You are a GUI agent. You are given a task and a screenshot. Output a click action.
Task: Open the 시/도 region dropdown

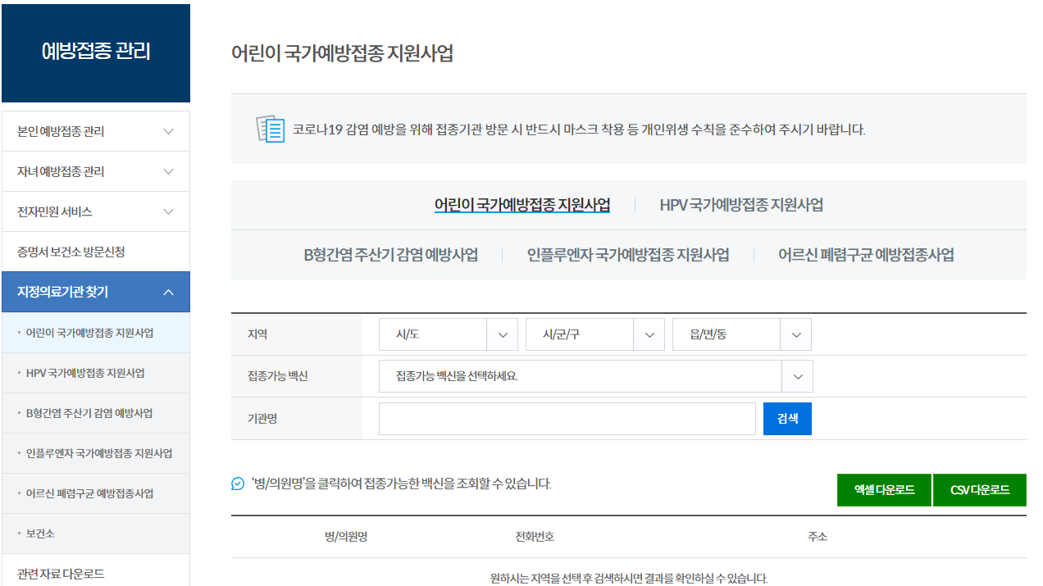(x=449, y=334)
